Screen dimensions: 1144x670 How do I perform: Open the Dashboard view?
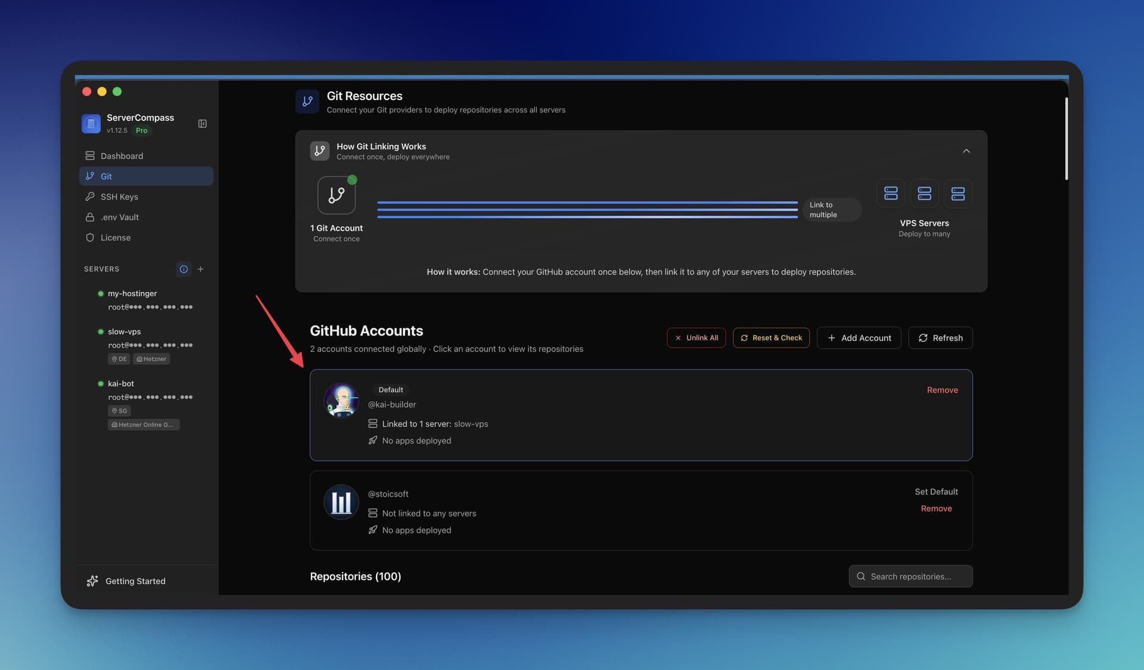pyautogui.click(x=122, y=156)
